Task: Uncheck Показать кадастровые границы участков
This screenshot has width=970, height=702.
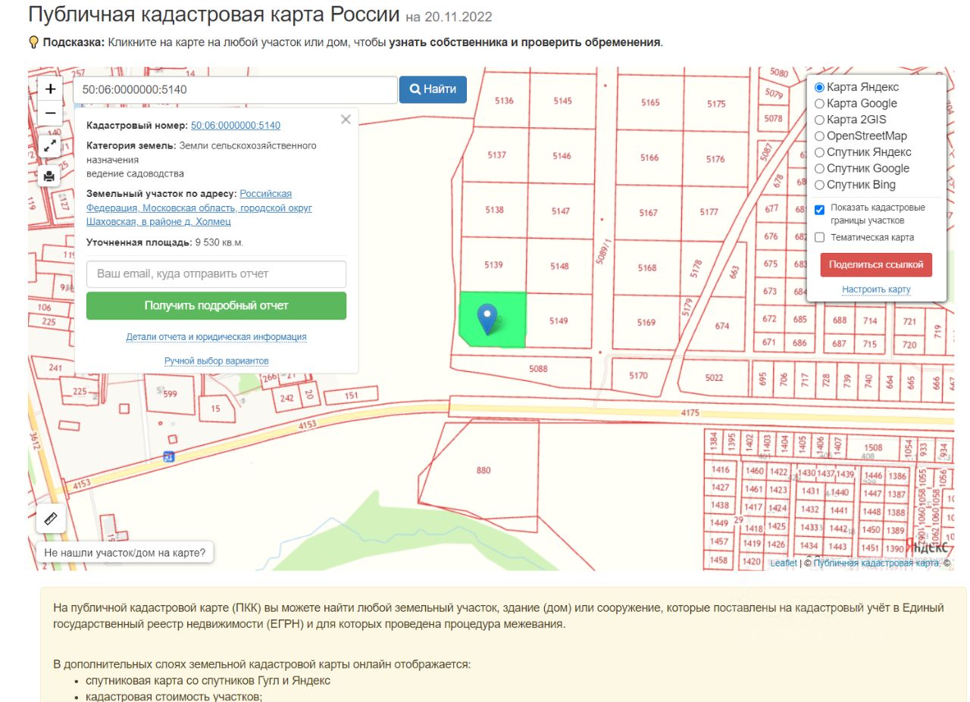Action: (x=819, y=210)
